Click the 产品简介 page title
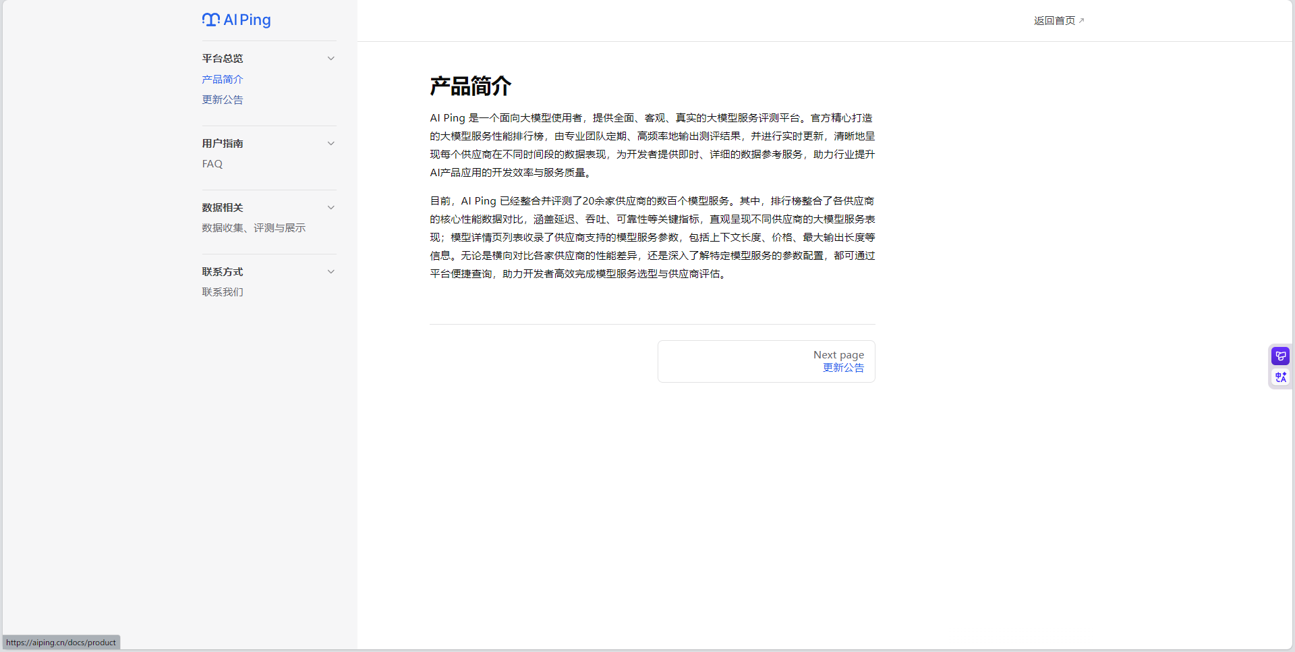Viewport: 1295px width, 652px height. (x=471, y=86)
